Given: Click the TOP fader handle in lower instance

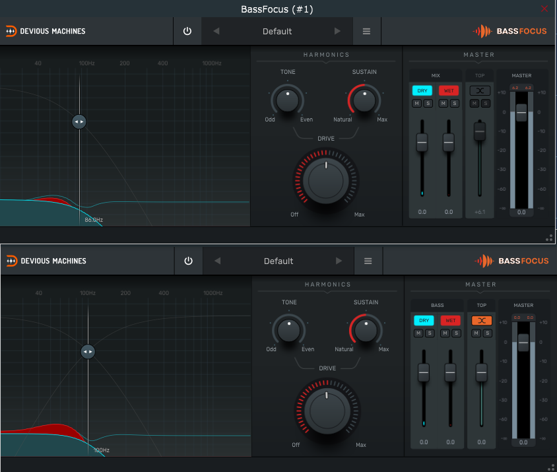Looking at the screenshot, I should click(481, 372).
